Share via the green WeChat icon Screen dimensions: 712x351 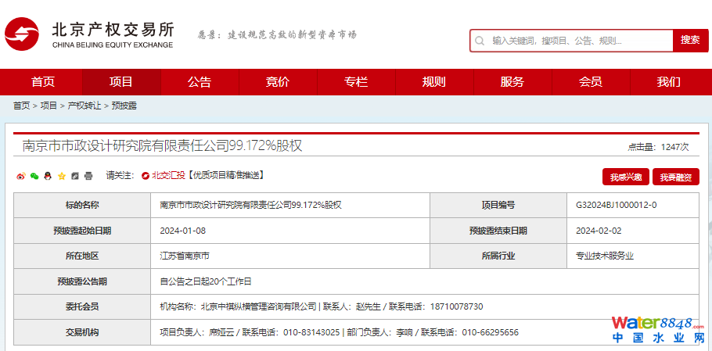click(x=34, y=176)
